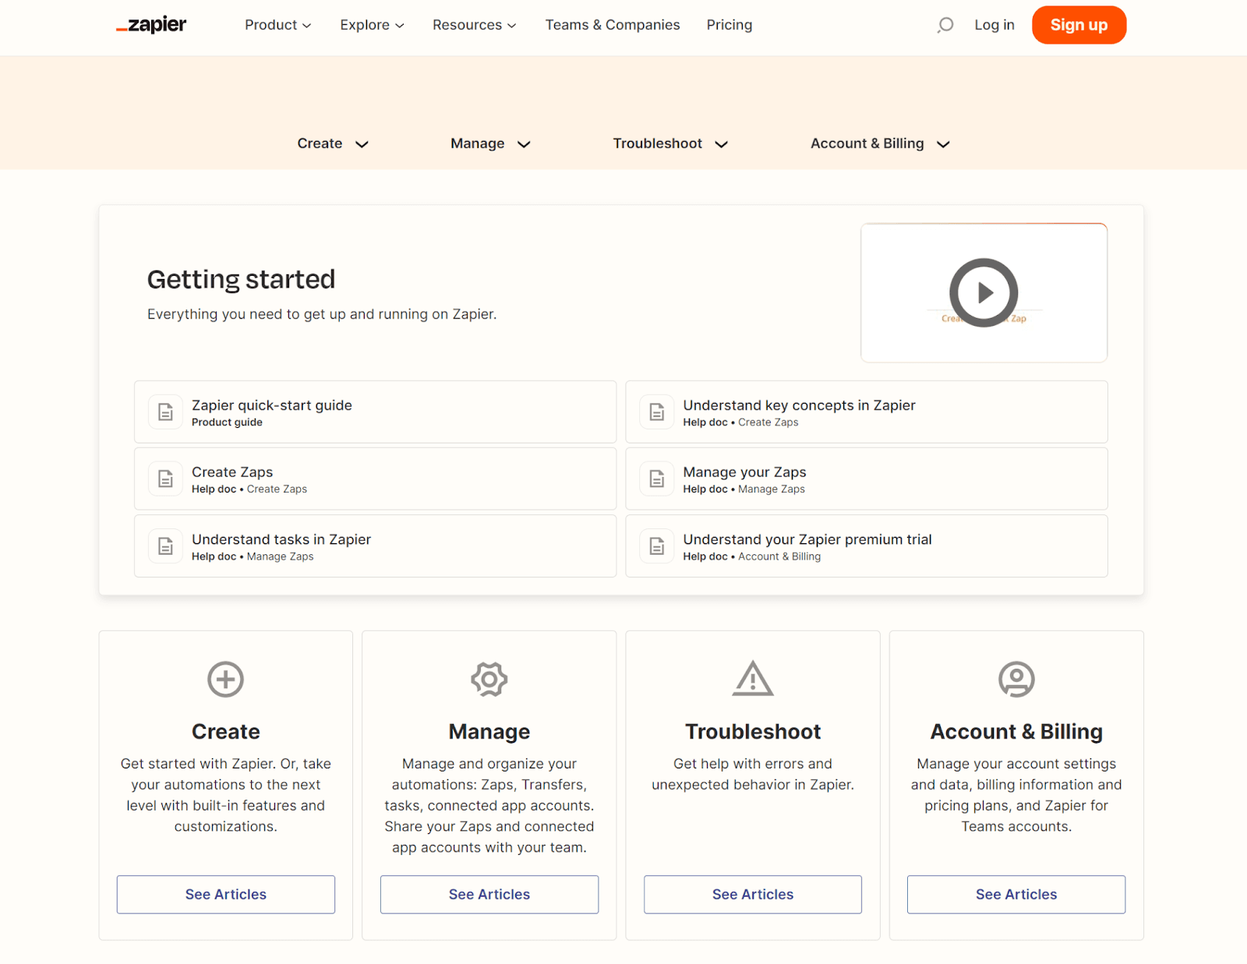Expand the Troubleshoot chevron in help navigation
The image size is (1247, 964).
coord(722,143)
